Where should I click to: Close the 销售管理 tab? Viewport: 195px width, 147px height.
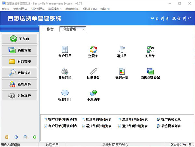[84, 29]
